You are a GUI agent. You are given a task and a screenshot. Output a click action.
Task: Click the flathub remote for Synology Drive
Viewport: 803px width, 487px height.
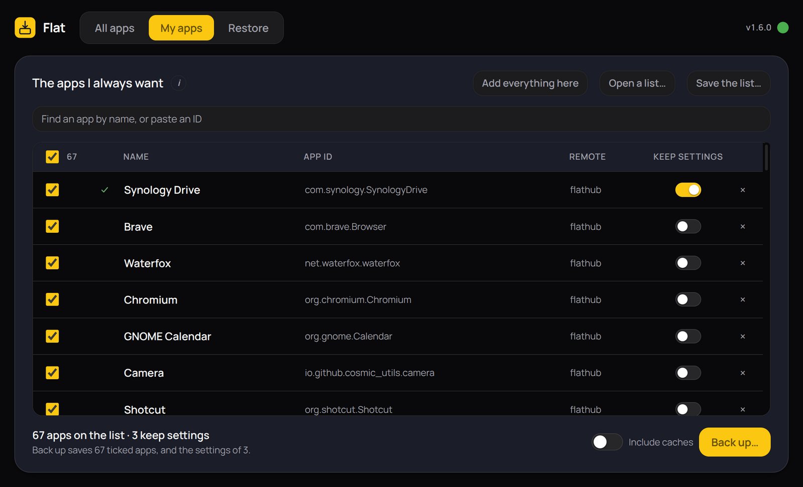586,190
